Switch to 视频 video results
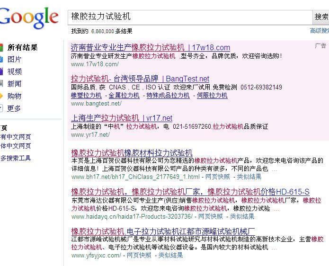This screenshot has width=329, height=266. click(15, 71)
